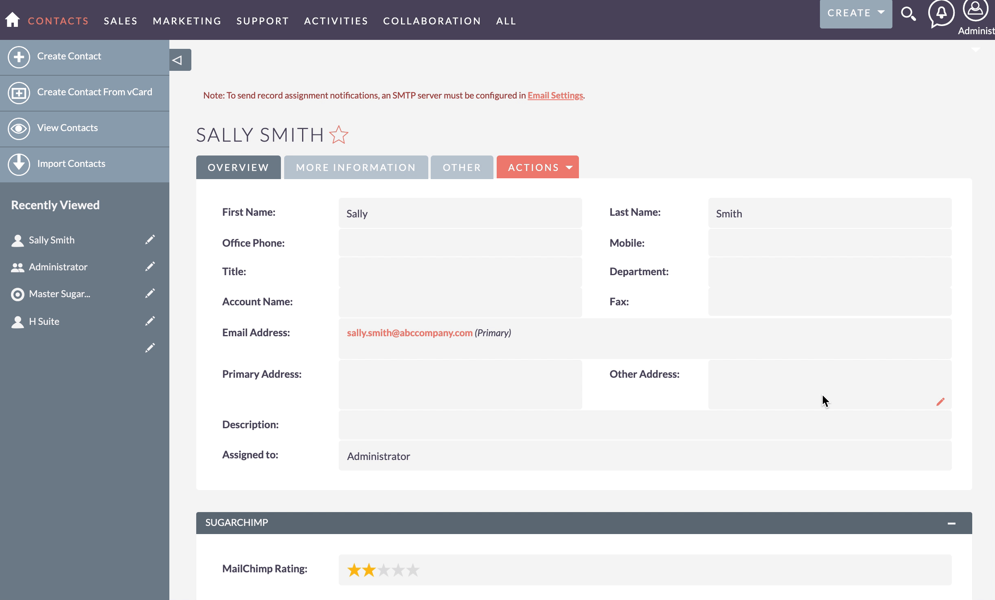This screenshot has height=600, width=995.
Task: Click the Create Contact From vCard icon
Action: point(18,92)
